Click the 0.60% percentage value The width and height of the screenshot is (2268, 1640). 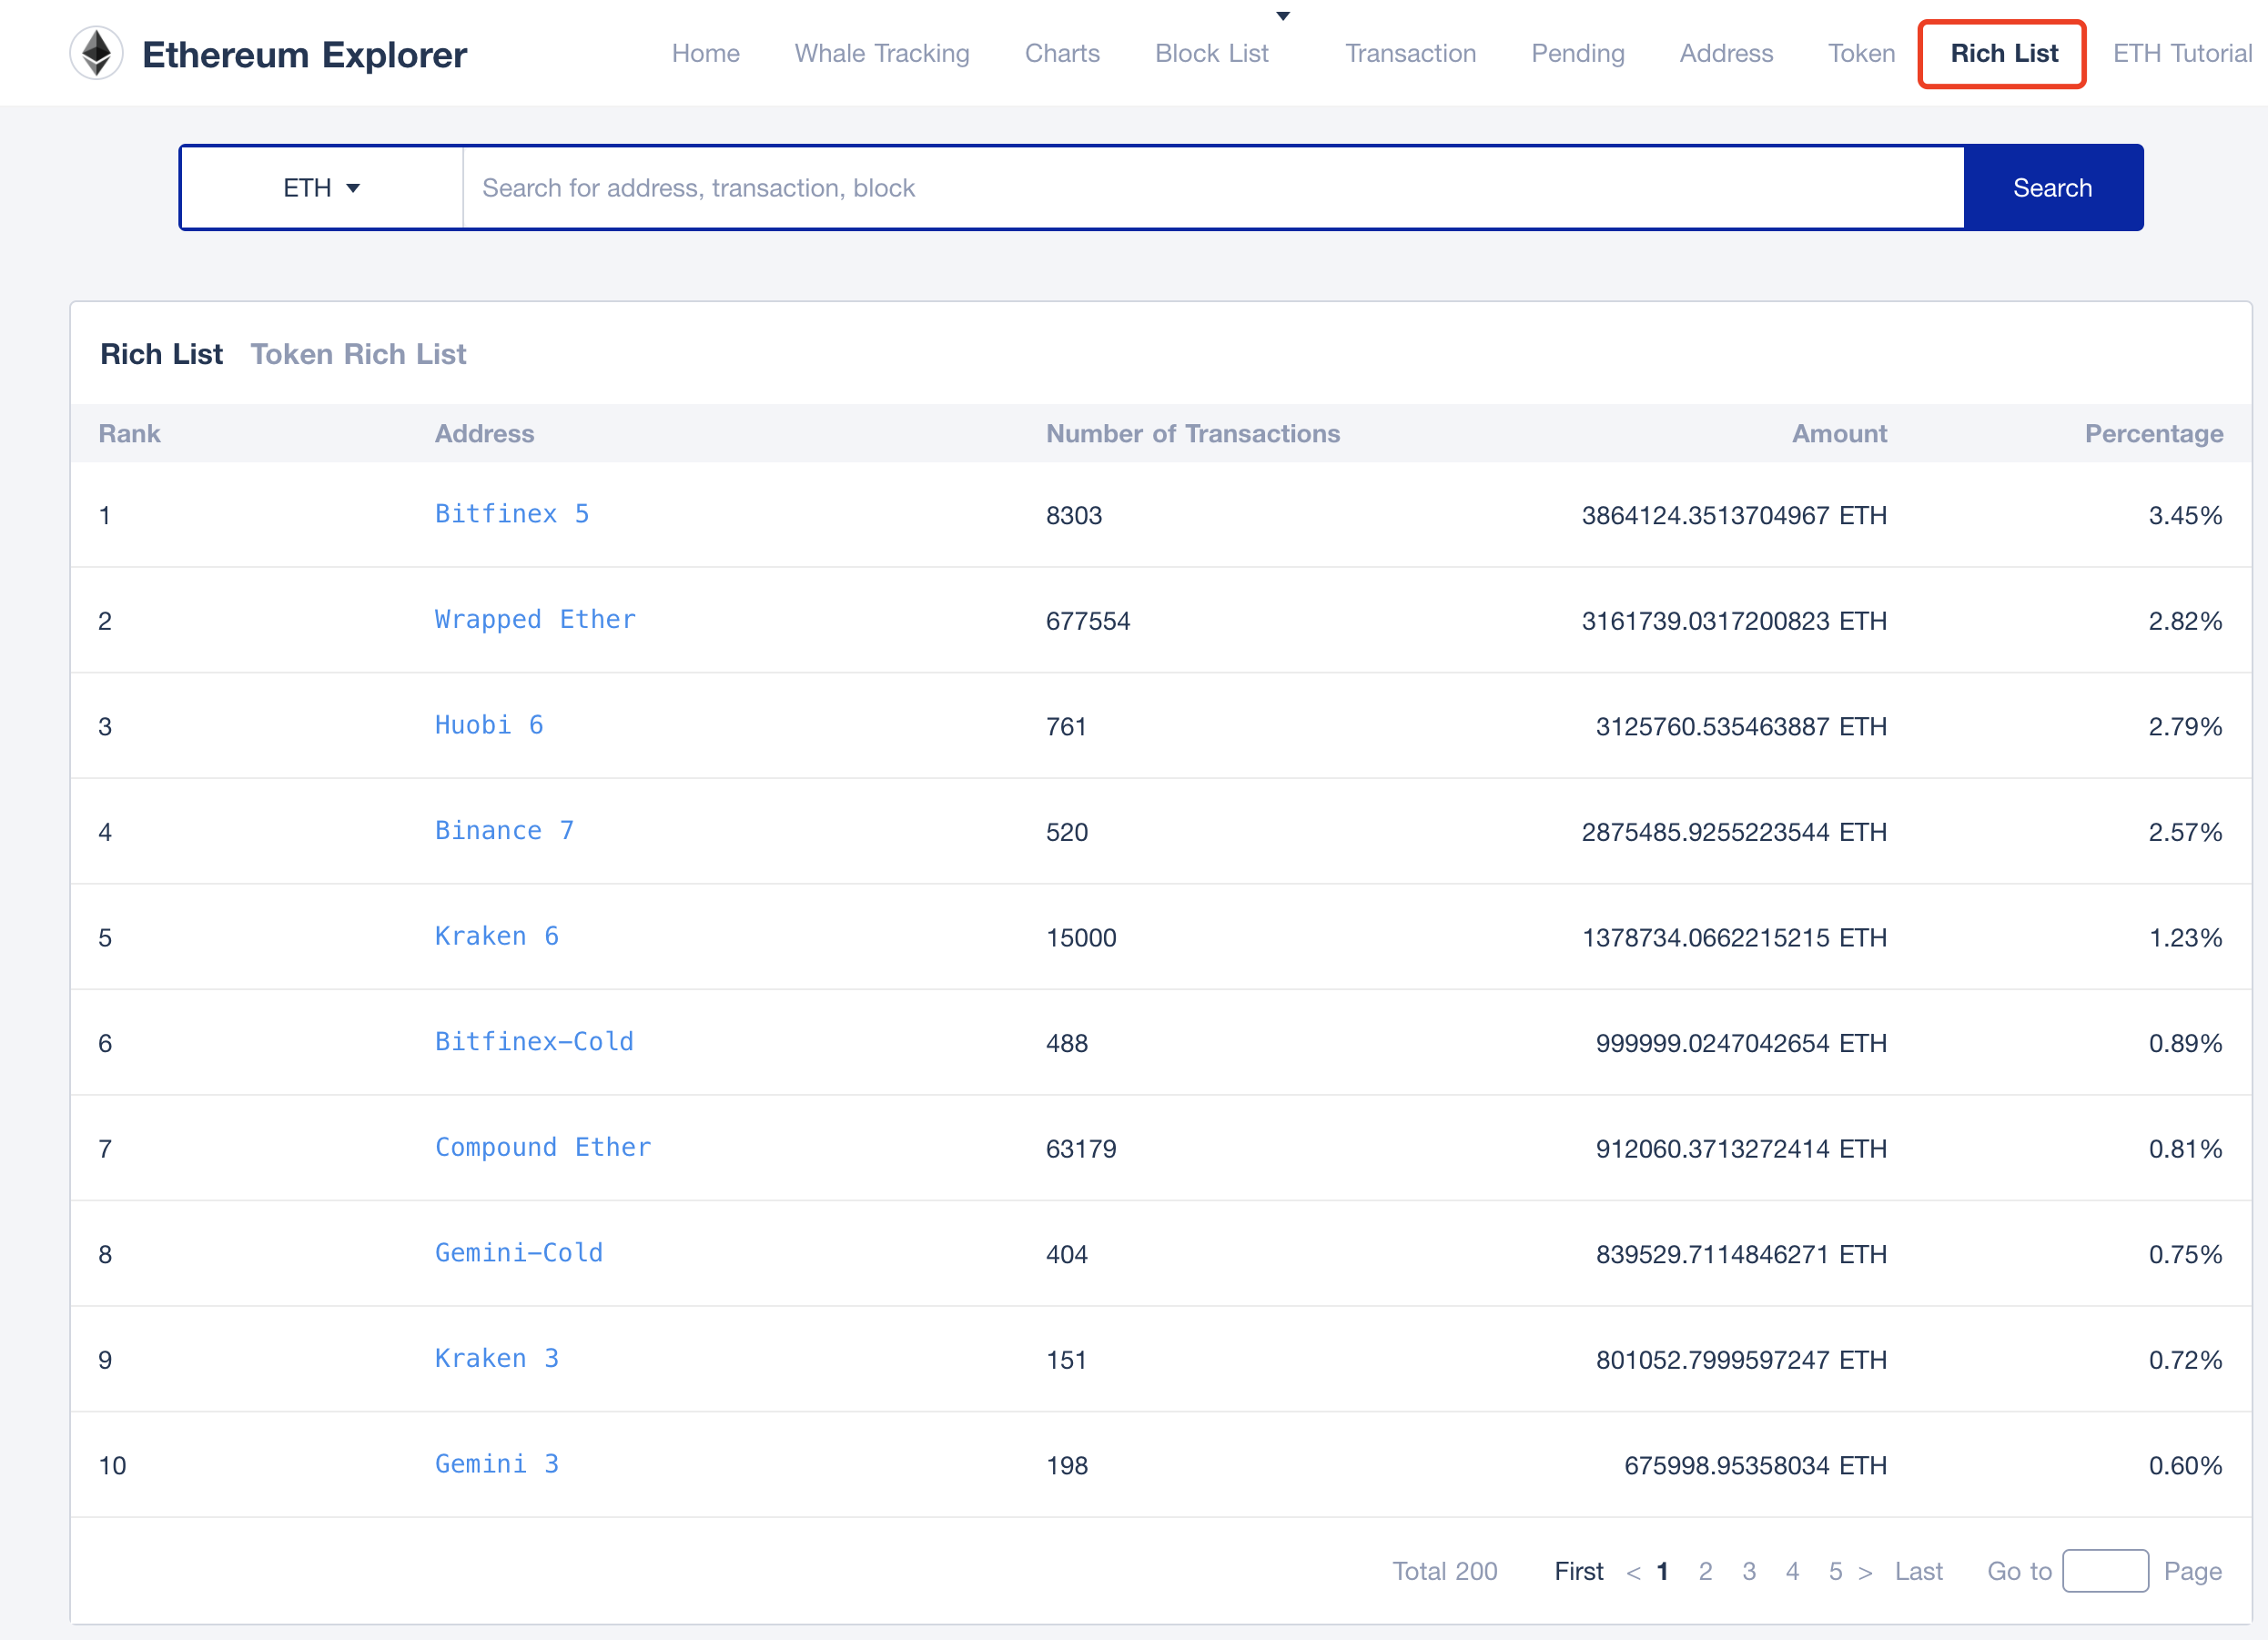point(2185,1466)
